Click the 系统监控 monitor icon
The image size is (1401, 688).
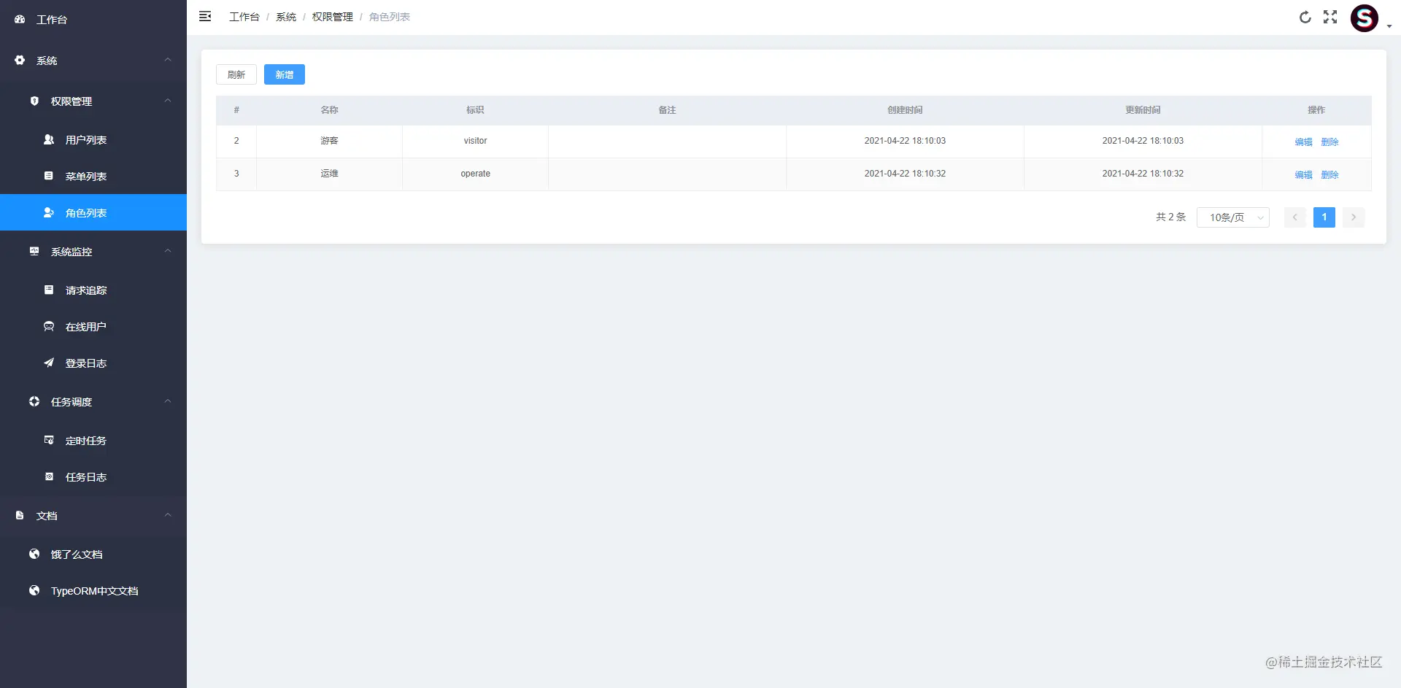click(34, 251)
